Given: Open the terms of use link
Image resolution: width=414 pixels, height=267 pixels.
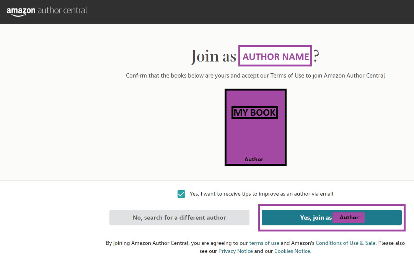Looking at the screenshot, I should (264, 243).
